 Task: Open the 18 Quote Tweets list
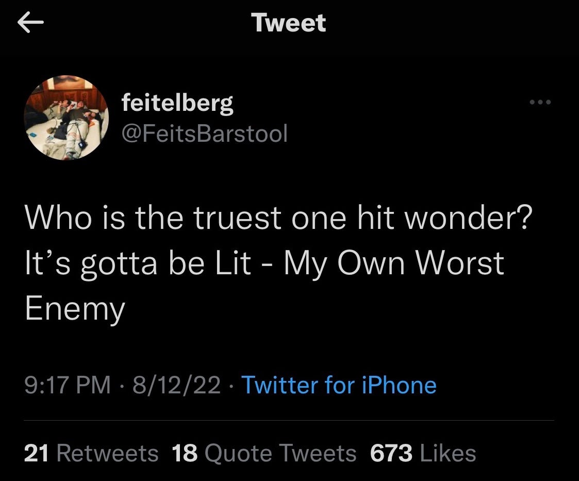point(264,454)
